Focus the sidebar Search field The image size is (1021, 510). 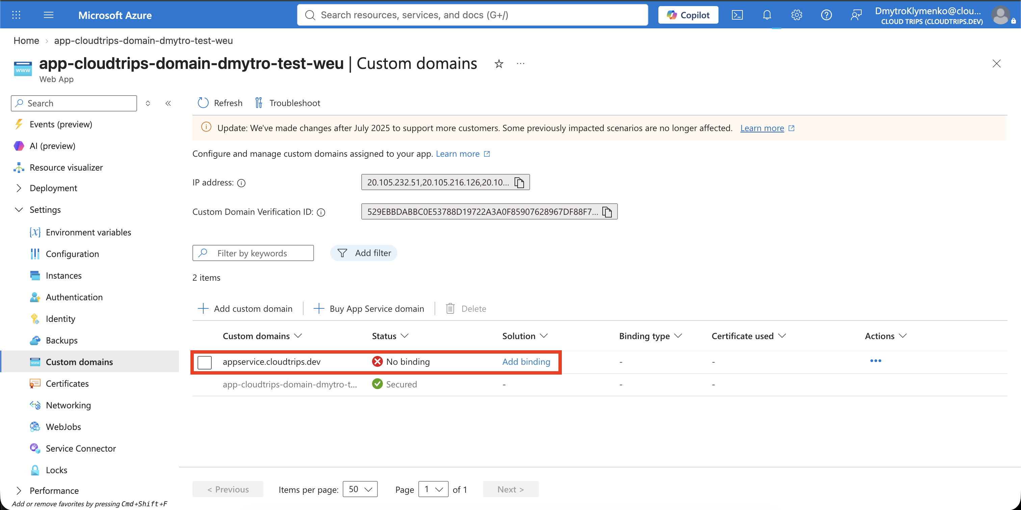(x=74, y=103)
